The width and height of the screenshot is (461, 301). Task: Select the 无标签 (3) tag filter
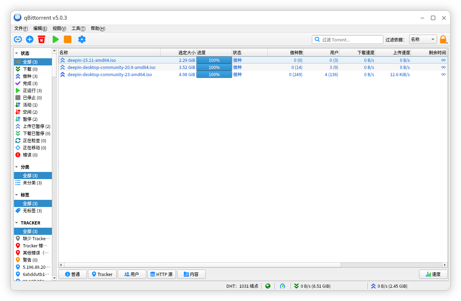pos(33,211)
